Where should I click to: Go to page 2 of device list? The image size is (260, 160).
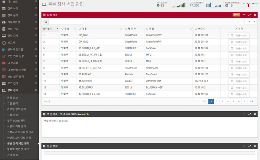coord(217,101)
